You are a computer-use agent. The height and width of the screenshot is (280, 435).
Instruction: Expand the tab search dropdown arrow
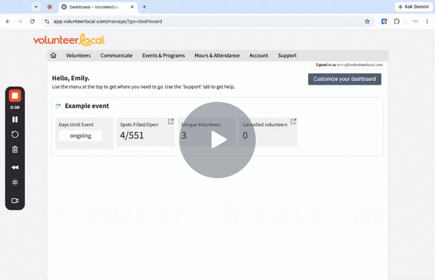(x=36, y=7)
